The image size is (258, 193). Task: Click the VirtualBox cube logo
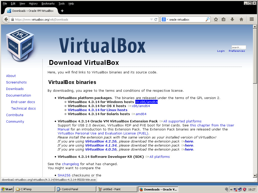[20, 45]
